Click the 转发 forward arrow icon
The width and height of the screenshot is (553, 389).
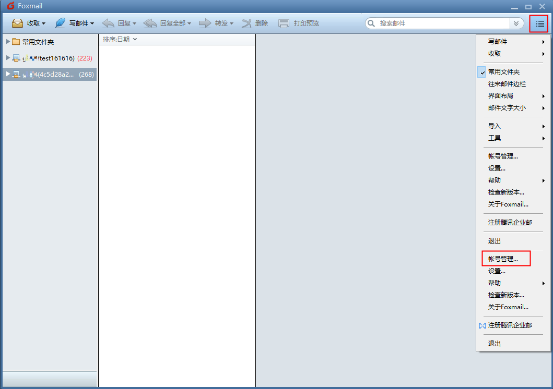point(205,23)
